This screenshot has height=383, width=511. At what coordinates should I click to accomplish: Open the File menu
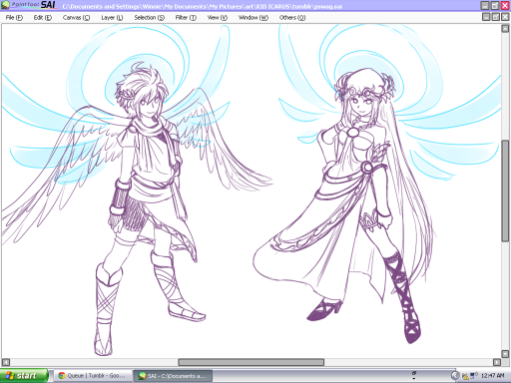click(14, 18)
